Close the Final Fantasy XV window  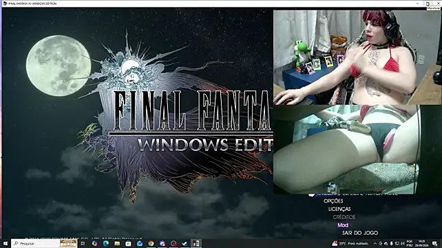439,3
